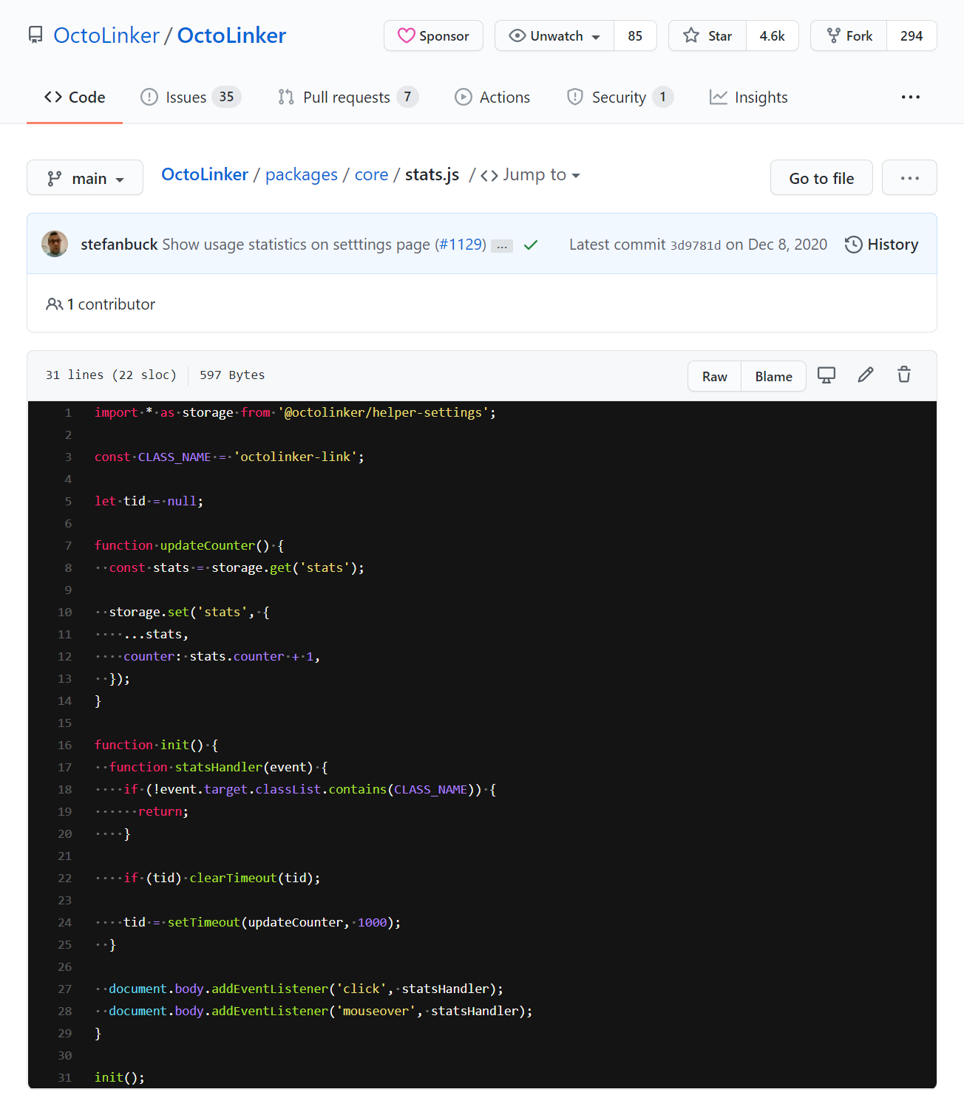Select code line number 16
964x1112 pixels.
click(x=65, y=745)
